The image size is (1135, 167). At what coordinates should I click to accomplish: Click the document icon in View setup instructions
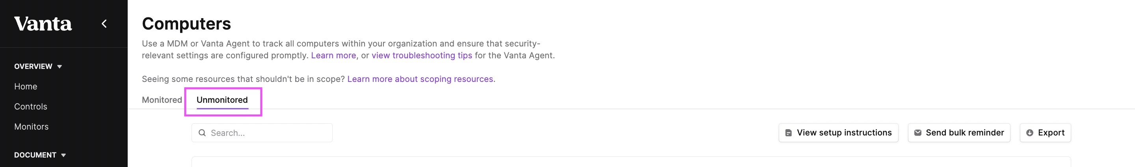point(788,133)
